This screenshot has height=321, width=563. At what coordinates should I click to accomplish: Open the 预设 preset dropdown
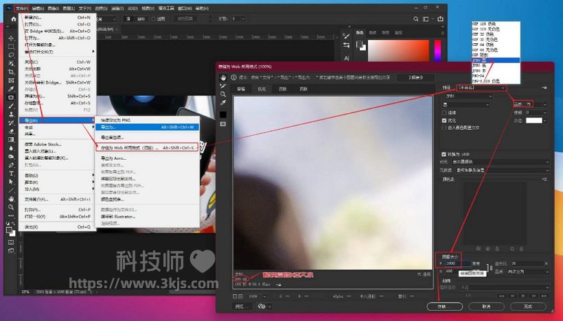coord(482,88)
